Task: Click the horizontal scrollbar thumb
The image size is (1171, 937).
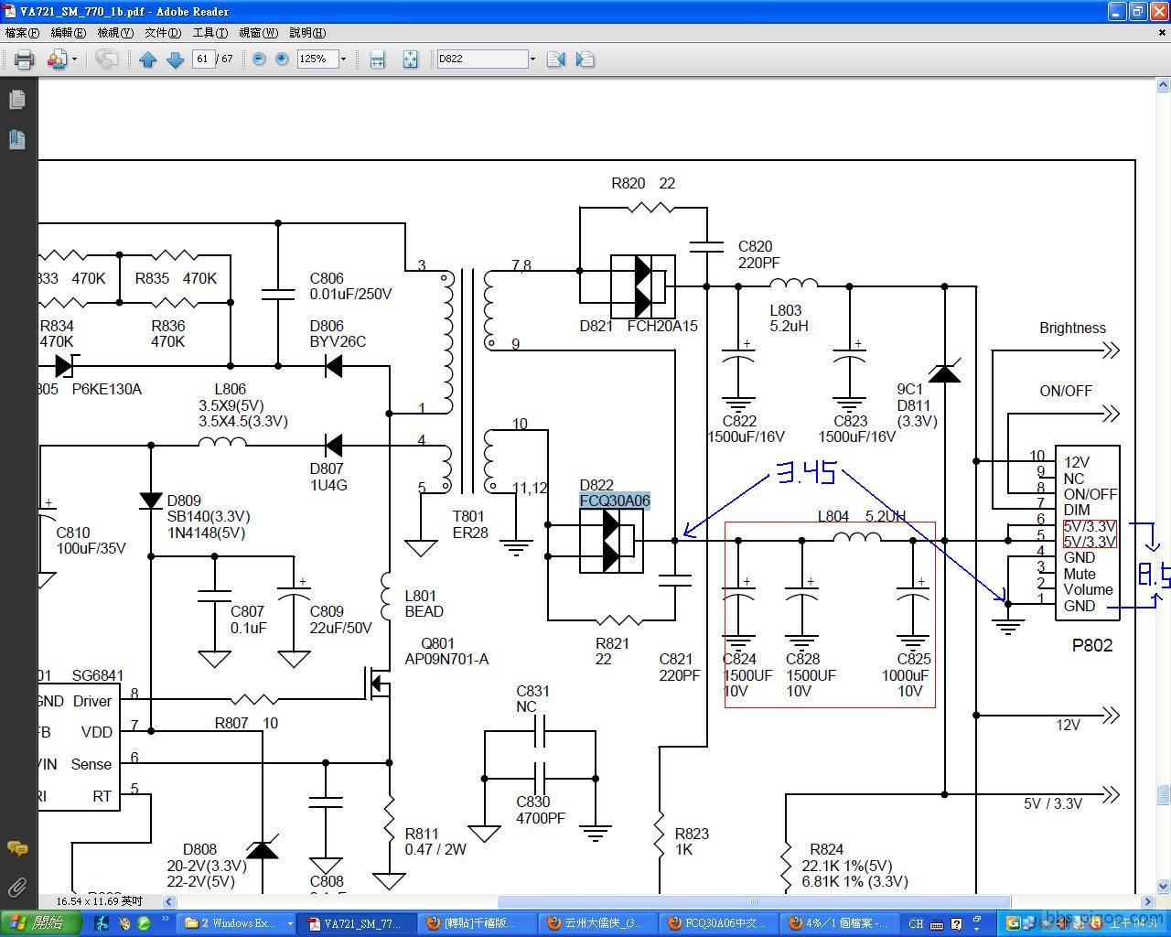Action: pyautogui.click(x=753, y=901)
